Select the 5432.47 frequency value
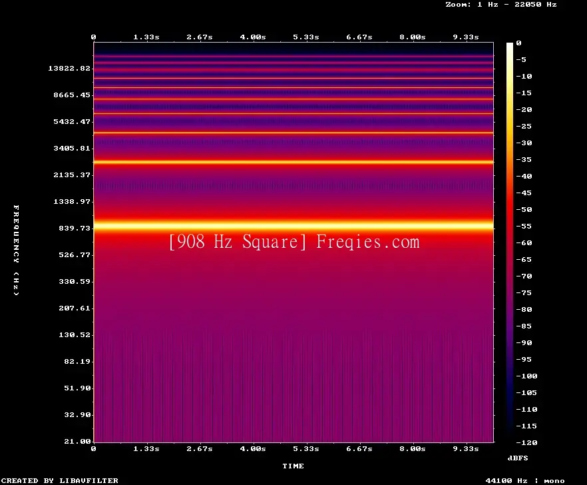The height and width of the screenshot is (485, 587). coord(72,121)
